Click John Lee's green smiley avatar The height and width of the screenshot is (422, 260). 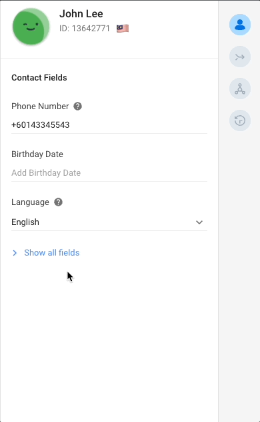[x=31, y=27]
